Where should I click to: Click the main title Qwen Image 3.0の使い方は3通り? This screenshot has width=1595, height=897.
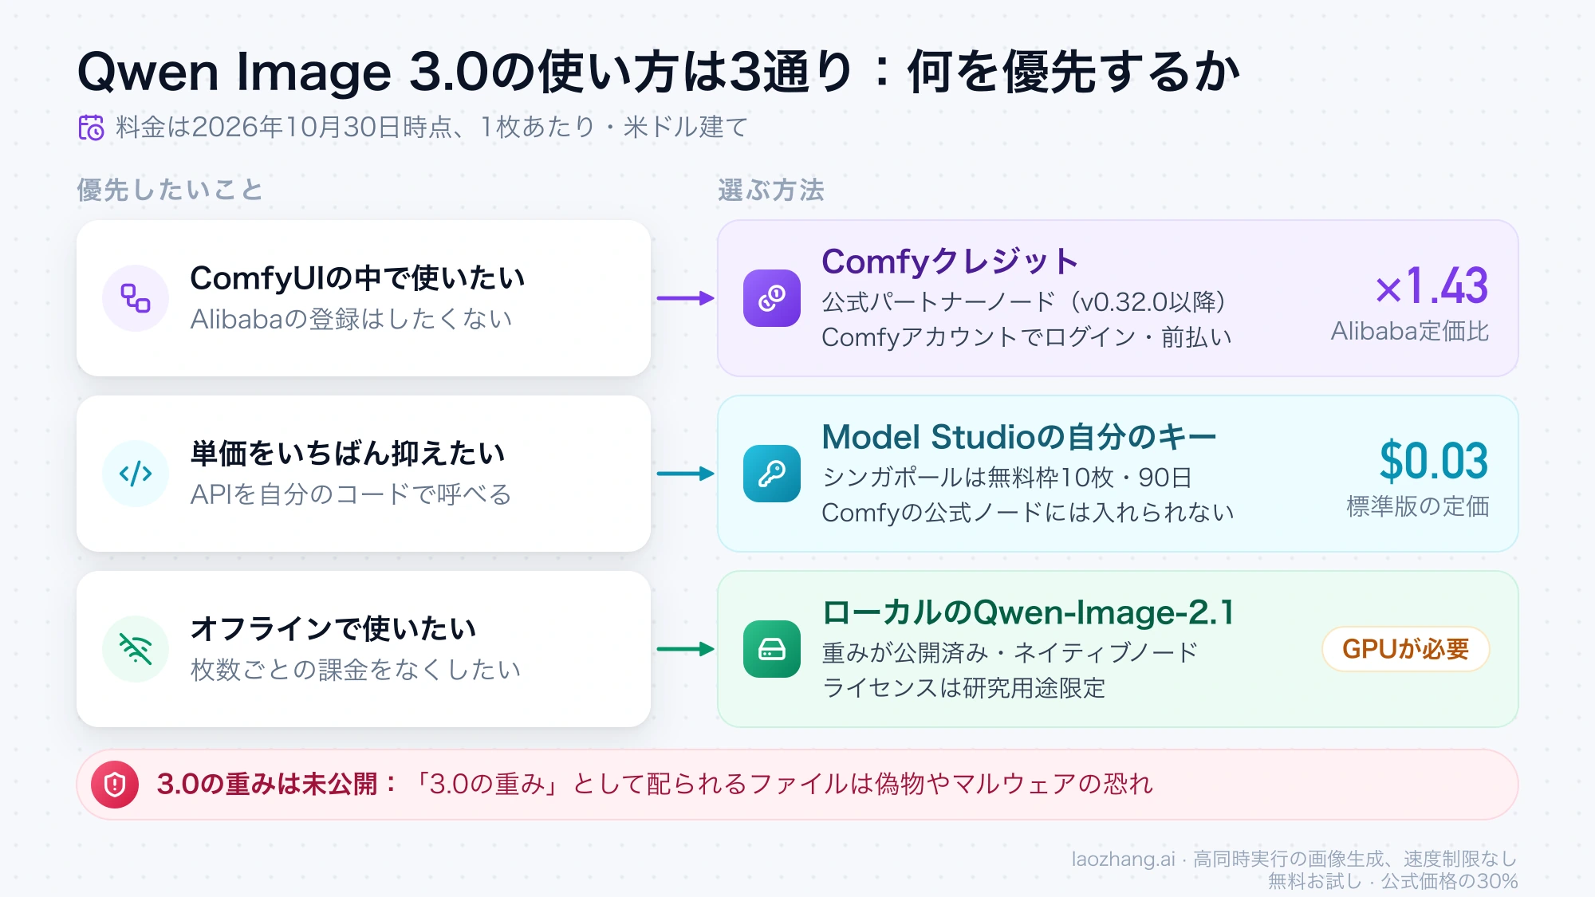pyautogui.click(x=467, y=72)
